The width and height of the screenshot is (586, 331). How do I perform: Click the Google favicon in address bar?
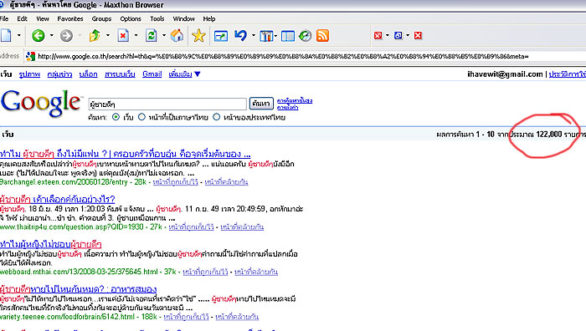point(30,56)
